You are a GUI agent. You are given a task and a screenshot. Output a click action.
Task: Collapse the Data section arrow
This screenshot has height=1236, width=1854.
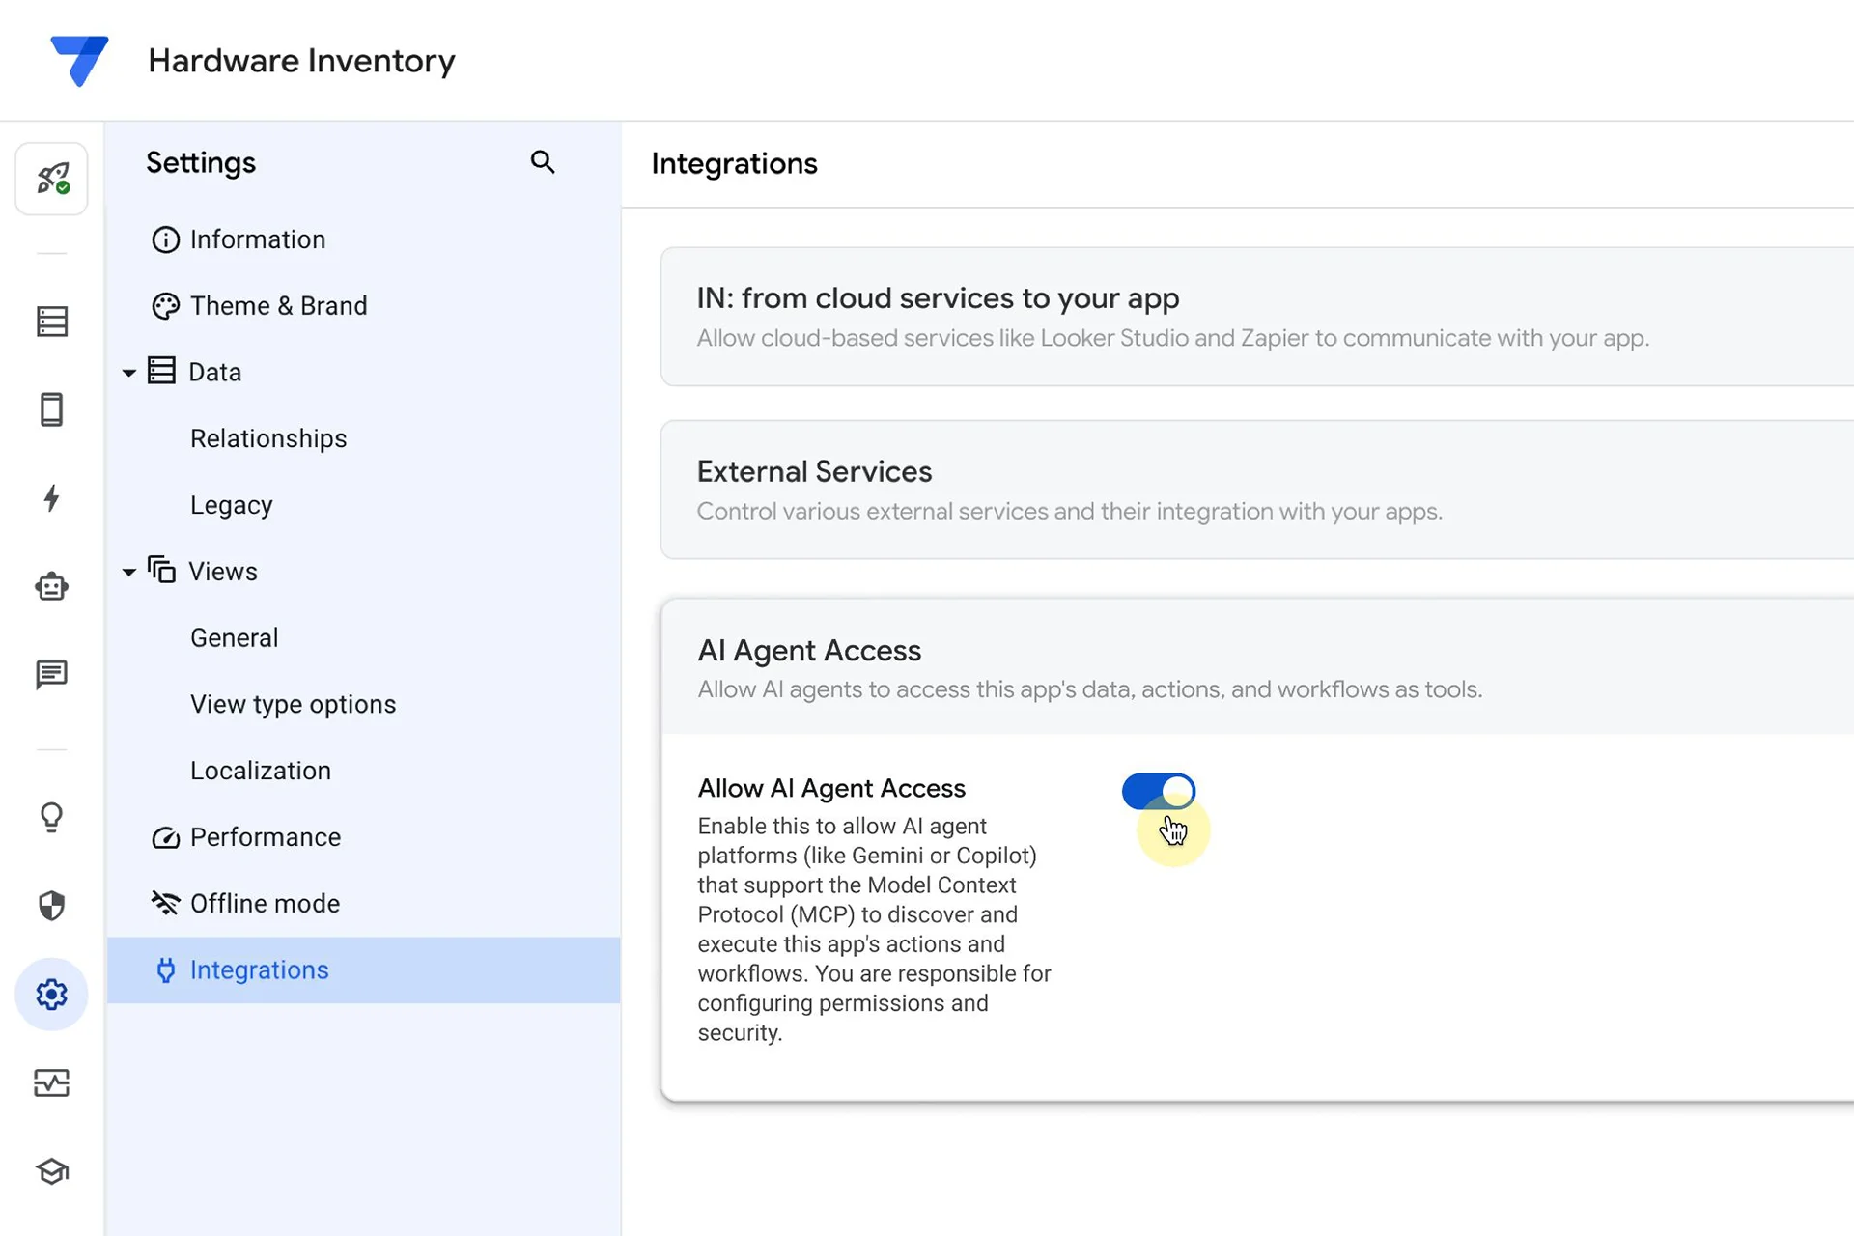128,373
